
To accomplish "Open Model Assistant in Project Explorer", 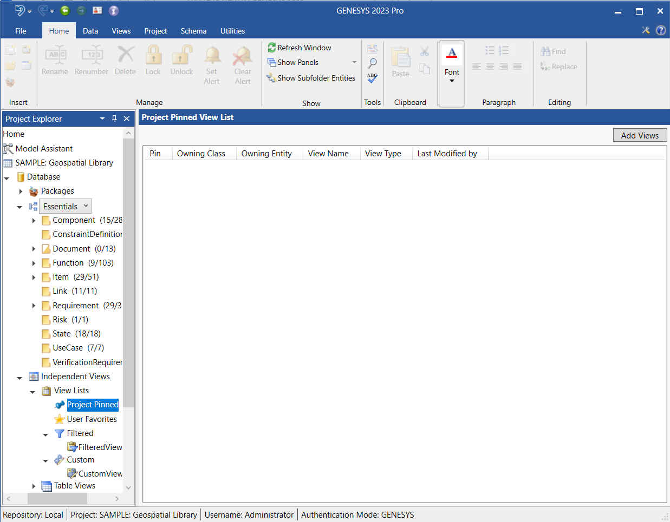I will 44,149.
